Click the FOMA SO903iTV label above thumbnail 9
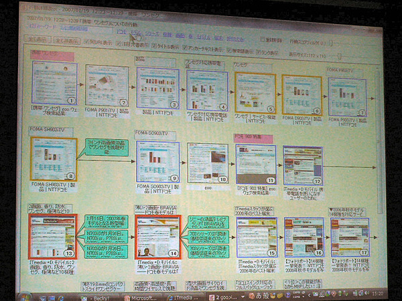The width and height of the screenshot is (402, 301). pos(155,134)
